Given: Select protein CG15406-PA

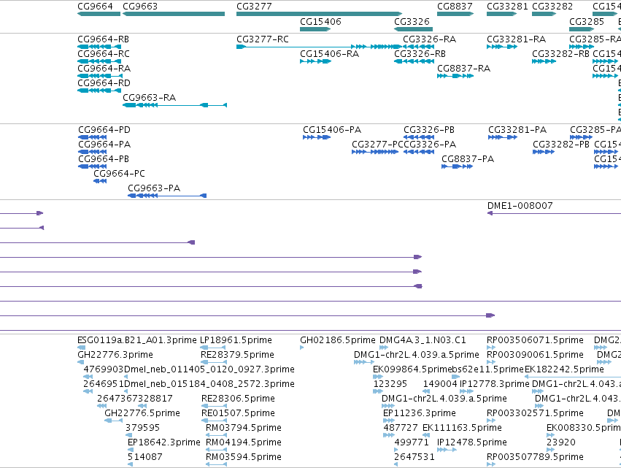Looking at the screenshot, I should [317, 137].
